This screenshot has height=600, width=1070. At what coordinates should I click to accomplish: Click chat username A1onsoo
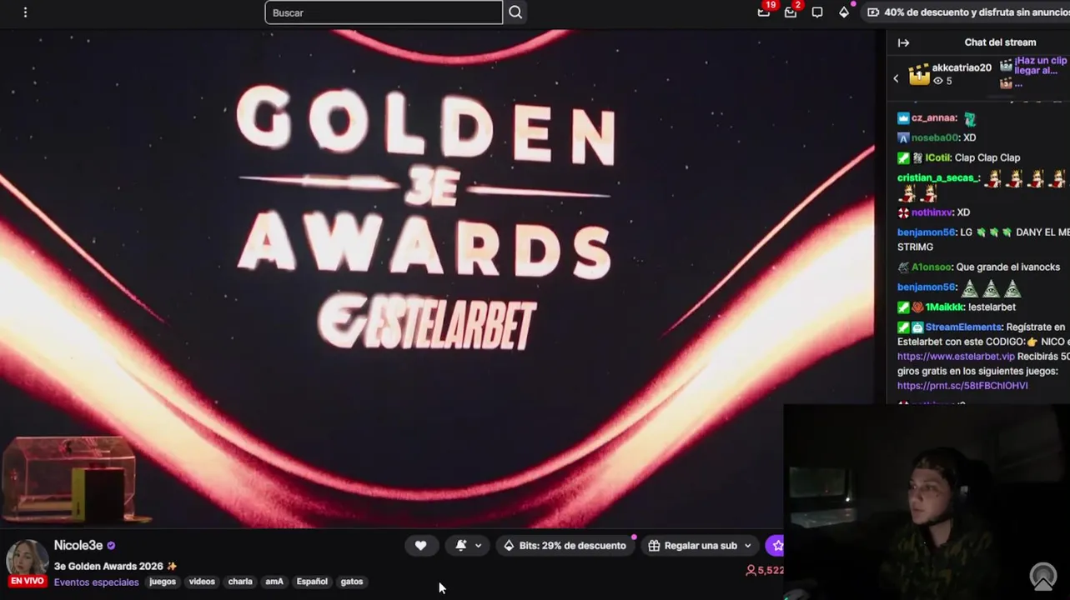click(x=931, y=267)
